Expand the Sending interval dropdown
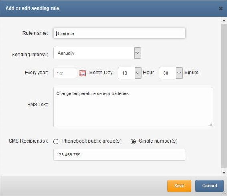 click(x=137, y=53)
